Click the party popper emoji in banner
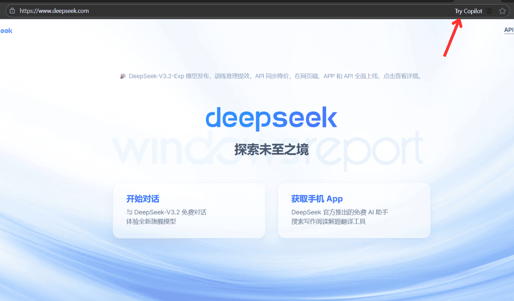This screenshot has width=514, height=301. coord(123,76)
